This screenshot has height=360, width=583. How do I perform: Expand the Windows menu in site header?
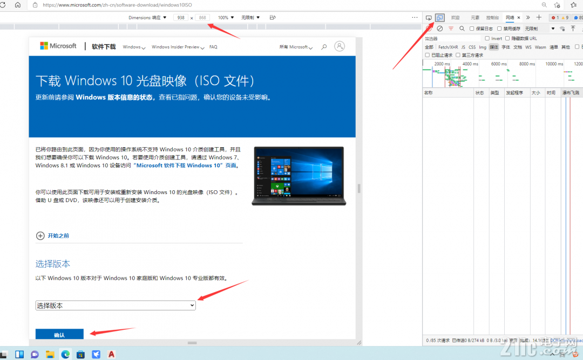click(134, 47)
